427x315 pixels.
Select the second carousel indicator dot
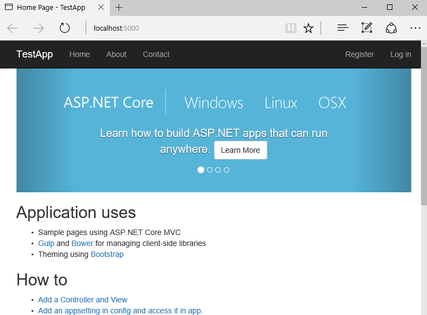pos(210,170)
